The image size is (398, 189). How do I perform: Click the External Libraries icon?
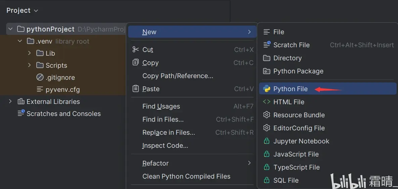tap(21, 102)
